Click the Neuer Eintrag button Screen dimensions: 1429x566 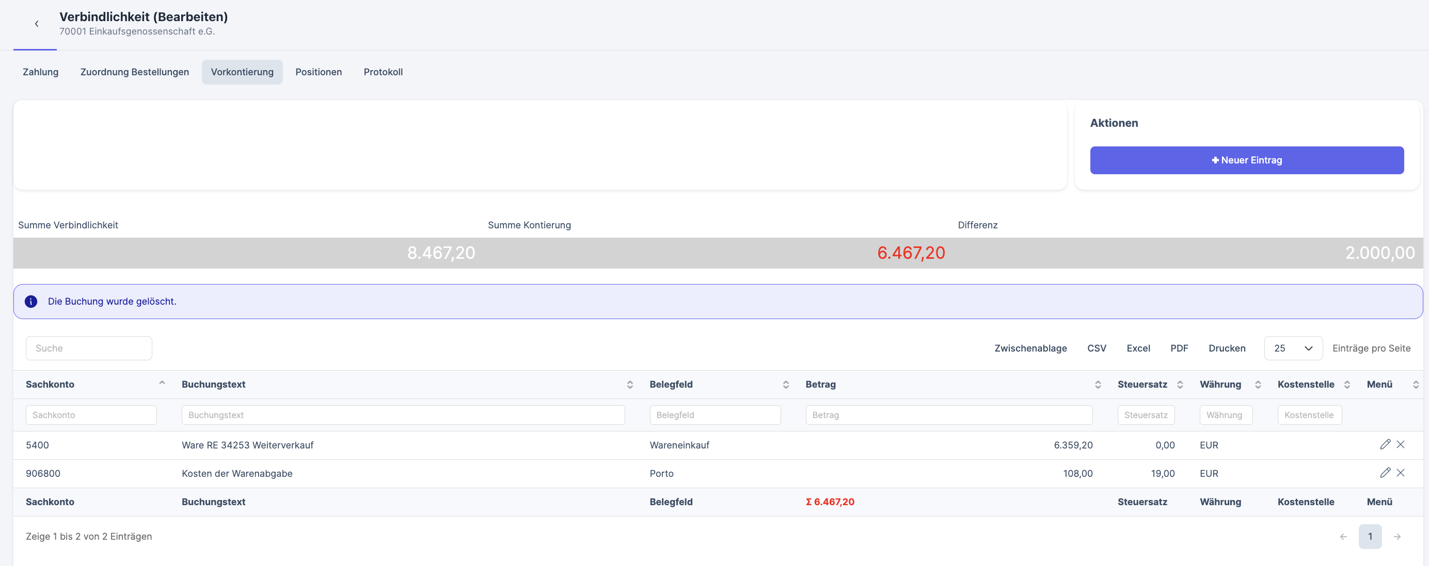(1246, 160)
